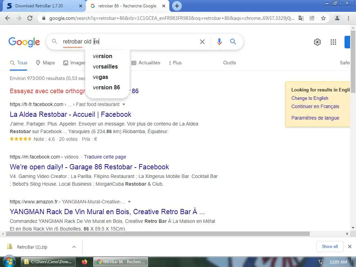Click Traduire cette page link
Screen dimensions: 356x267
pyautogui.click(x=105, y=157)
